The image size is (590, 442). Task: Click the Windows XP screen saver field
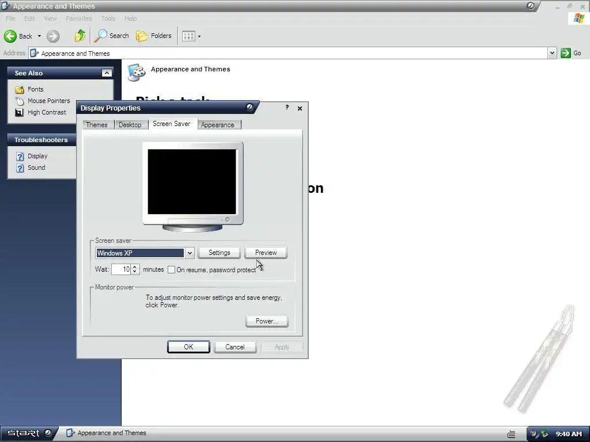[140, 253]
